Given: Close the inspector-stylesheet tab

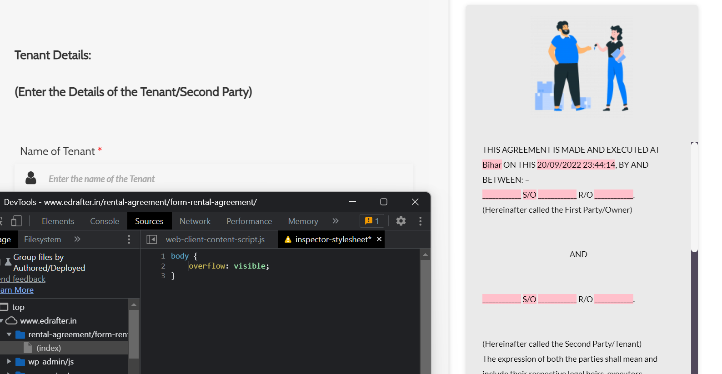Looking at the screenshot, I should (379, 239).
